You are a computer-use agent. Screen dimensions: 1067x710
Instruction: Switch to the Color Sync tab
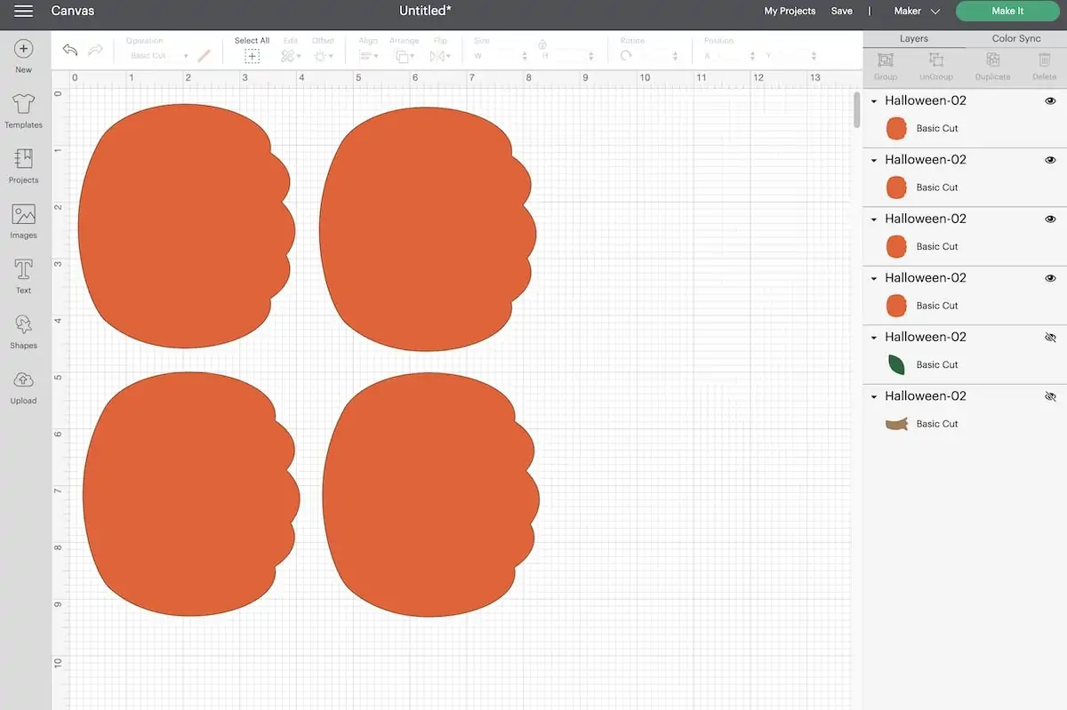(1016, 38)
